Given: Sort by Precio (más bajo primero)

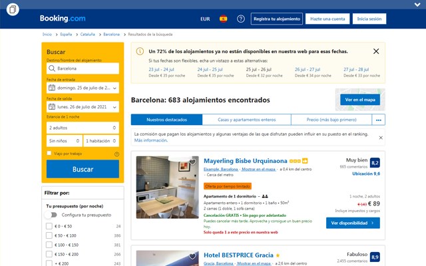Looking at the screenshot, I should (x=331, y=120).
